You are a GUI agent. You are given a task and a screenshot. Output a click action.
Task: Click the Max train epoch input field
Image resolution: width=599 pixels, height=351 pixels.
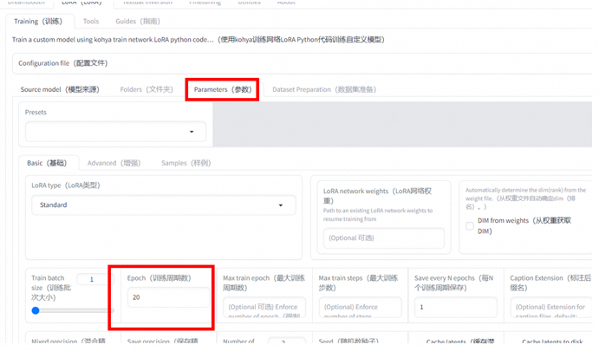(x=264, y=307)
